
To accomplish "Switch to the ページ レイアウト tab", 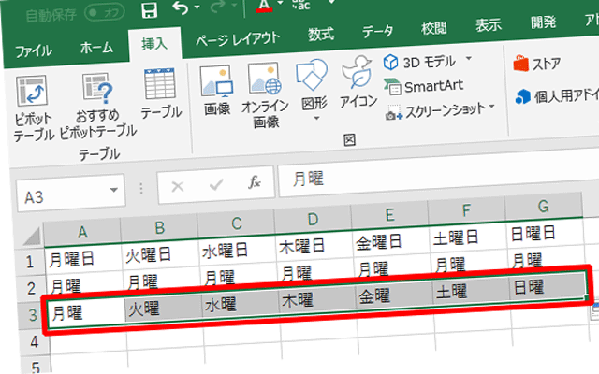I will point(237,39).
